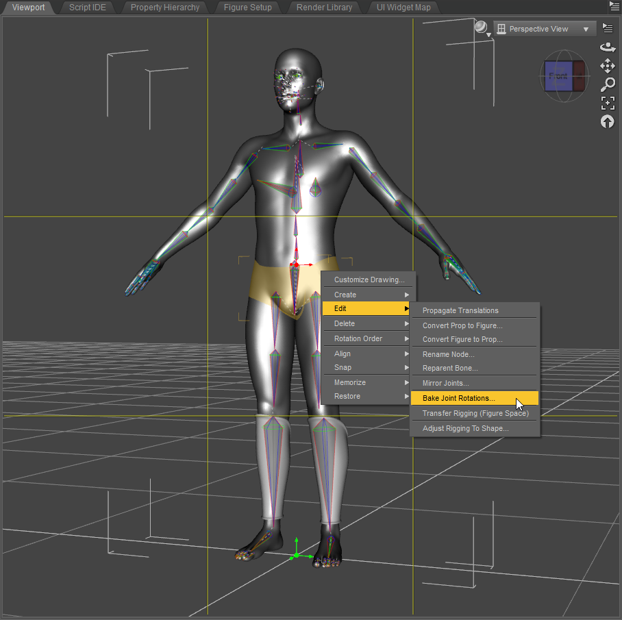The image size is (622, 620).
Task: Expand the Restore submenu
Action: 367,396
